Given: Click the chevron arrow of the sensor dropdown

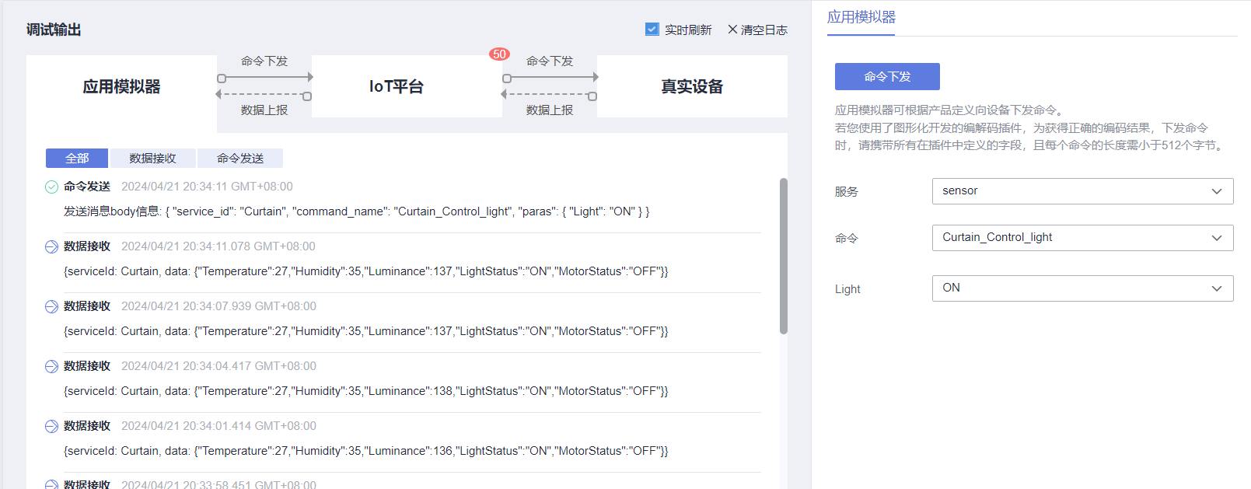Looking at the screenshot, I should click(1217, 191).
